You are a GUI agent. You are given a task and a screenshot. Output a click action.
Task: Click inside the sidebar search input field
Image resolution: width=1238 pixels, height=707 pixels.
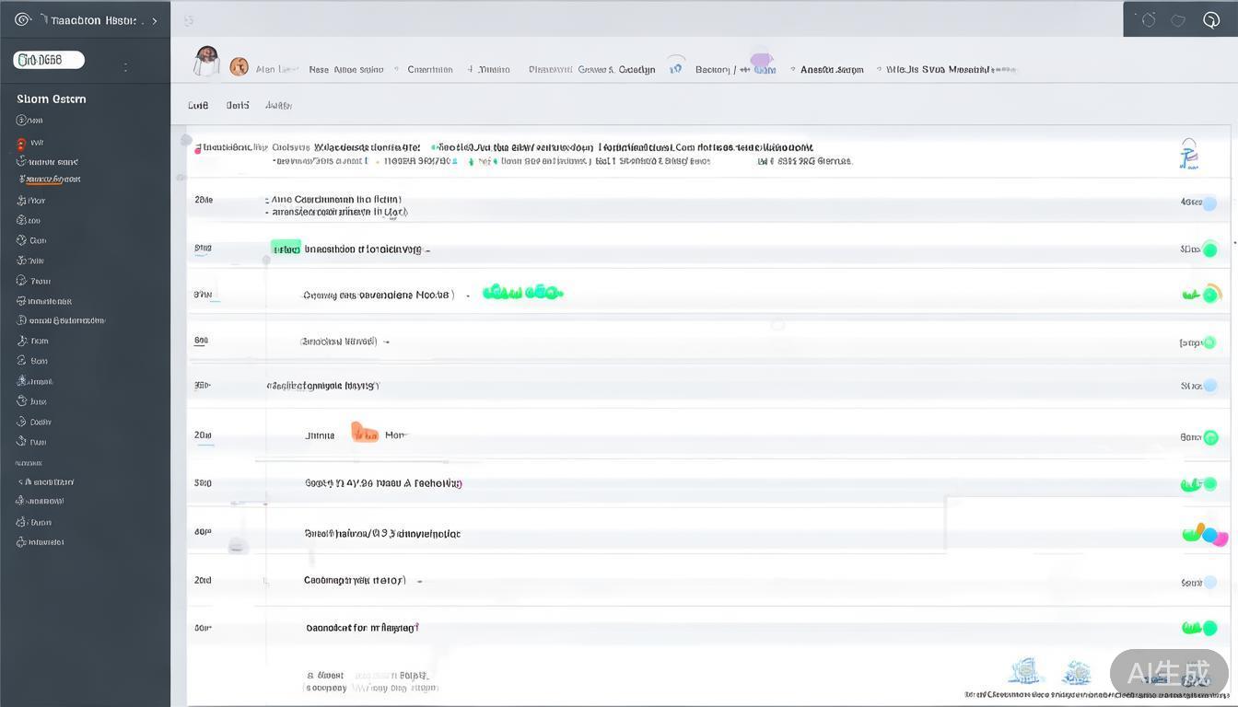coord(48,59)
